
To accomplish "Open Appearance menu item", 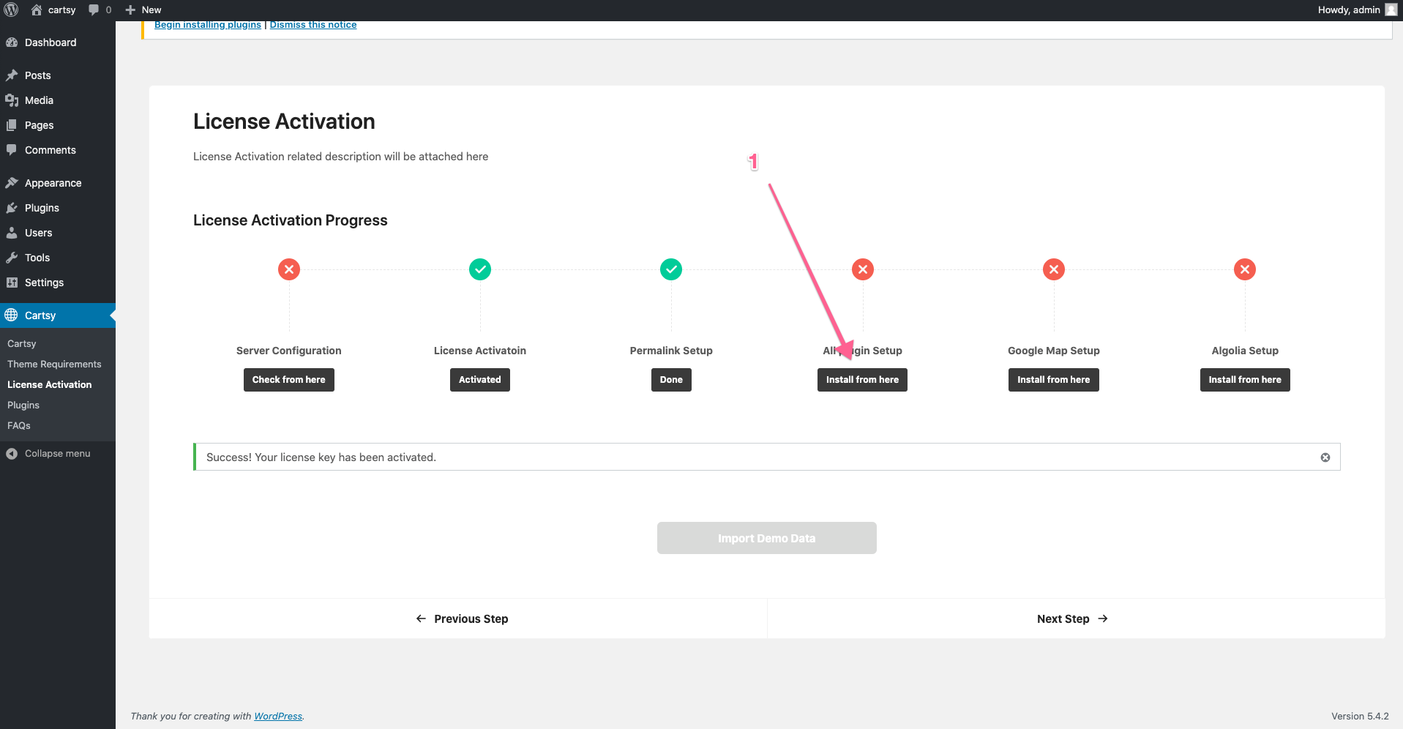I will pyautogui.click(x=58, y=183).
